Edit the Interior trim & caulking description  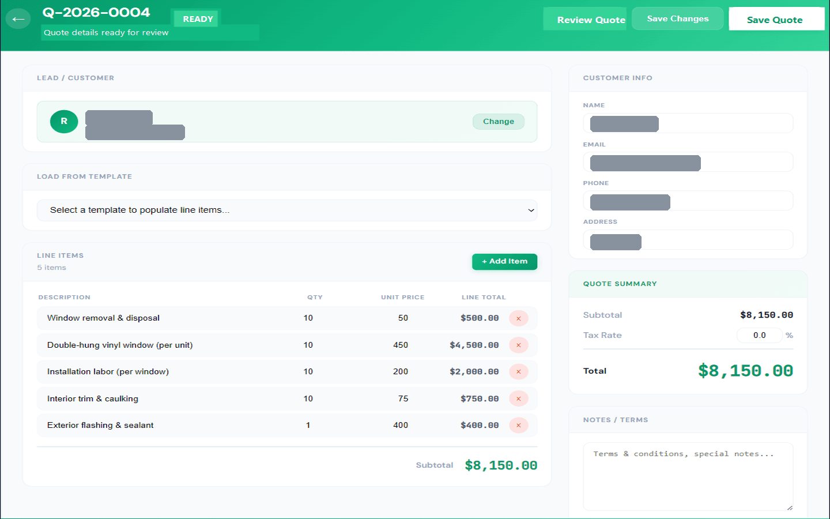(93, 399)
